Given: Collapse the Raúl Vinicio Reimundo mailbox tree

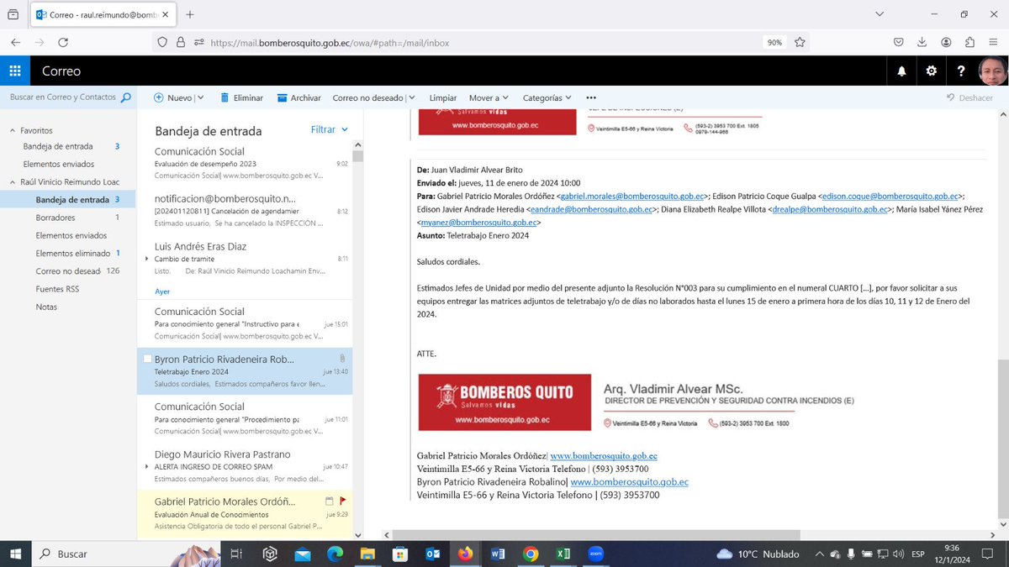Looking at the screenshot, I should [12, 181].
